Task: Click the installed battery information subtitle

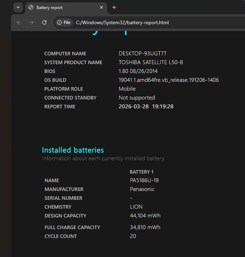Action: (x=103, y=159)
